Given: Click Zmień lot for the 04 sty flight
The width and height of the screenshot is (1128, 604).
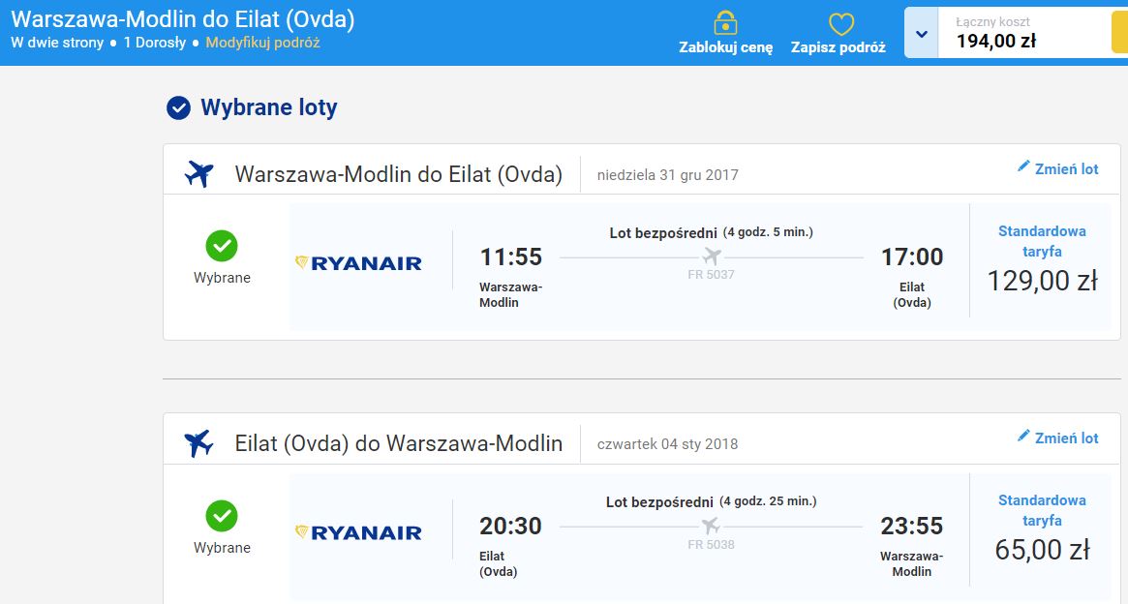Looking at the screenshot, I should 1066,438.
